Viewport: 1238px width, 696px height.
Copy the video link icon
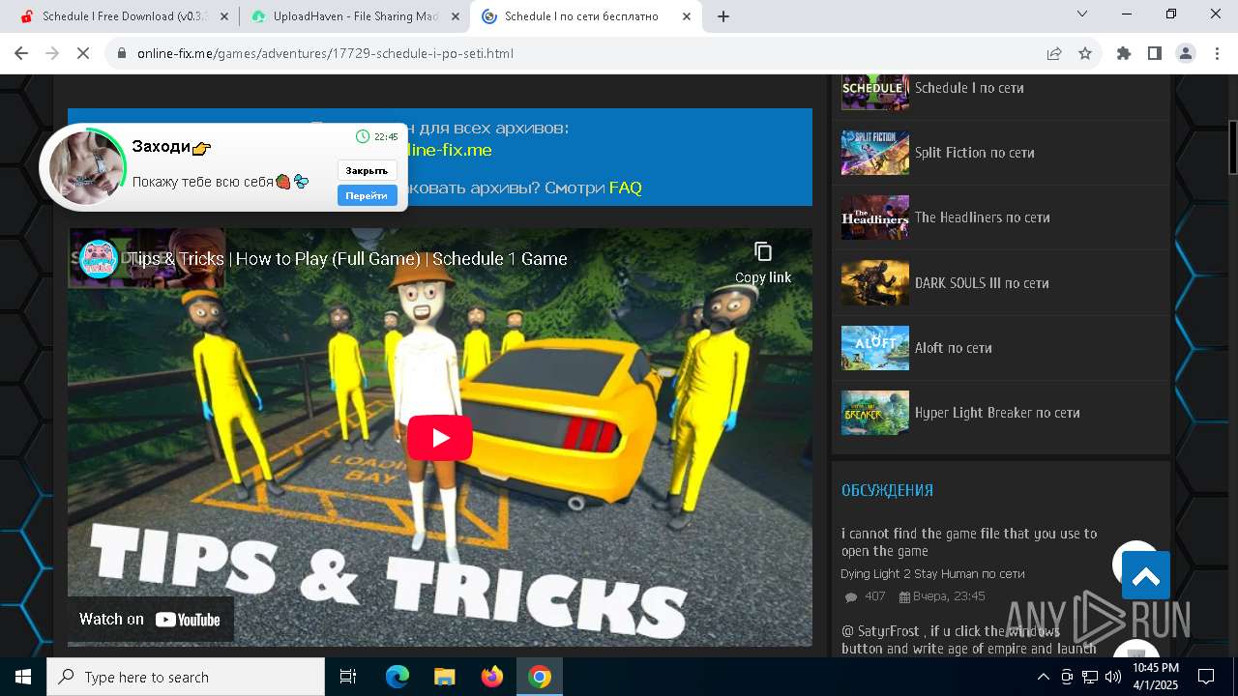click(763, 252)
